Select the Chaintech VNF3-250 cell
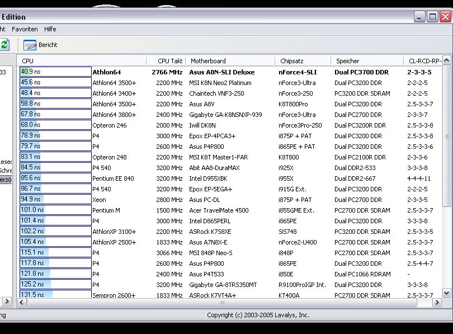 click(216, 93)
